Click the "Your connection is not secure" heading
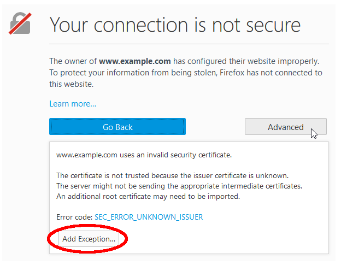Viewport: 341px width, 265px height. 175,25
